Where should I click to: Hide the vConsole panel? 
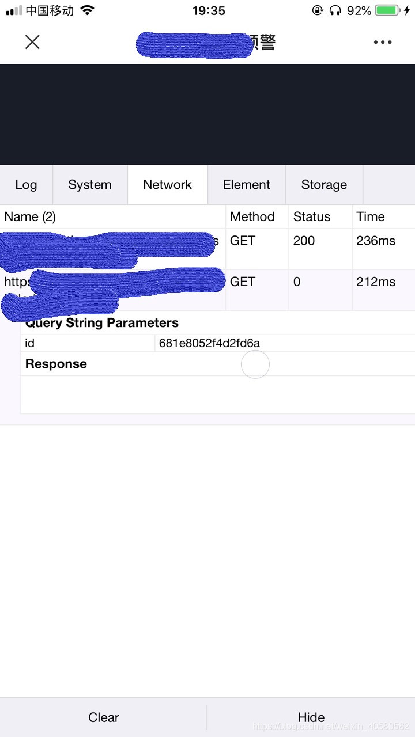click(311, 717)
